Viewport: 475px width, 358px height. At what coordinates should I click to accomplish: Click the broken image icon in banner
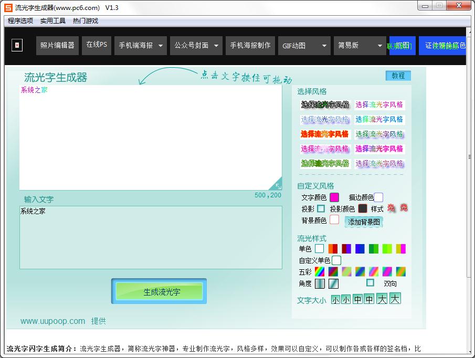17,46
